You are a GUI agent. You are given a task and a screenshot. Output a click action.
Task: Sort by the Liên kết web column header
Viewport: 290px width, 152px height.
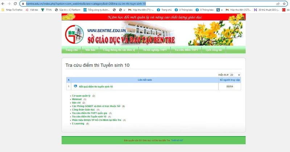click(x=145, y=80)
